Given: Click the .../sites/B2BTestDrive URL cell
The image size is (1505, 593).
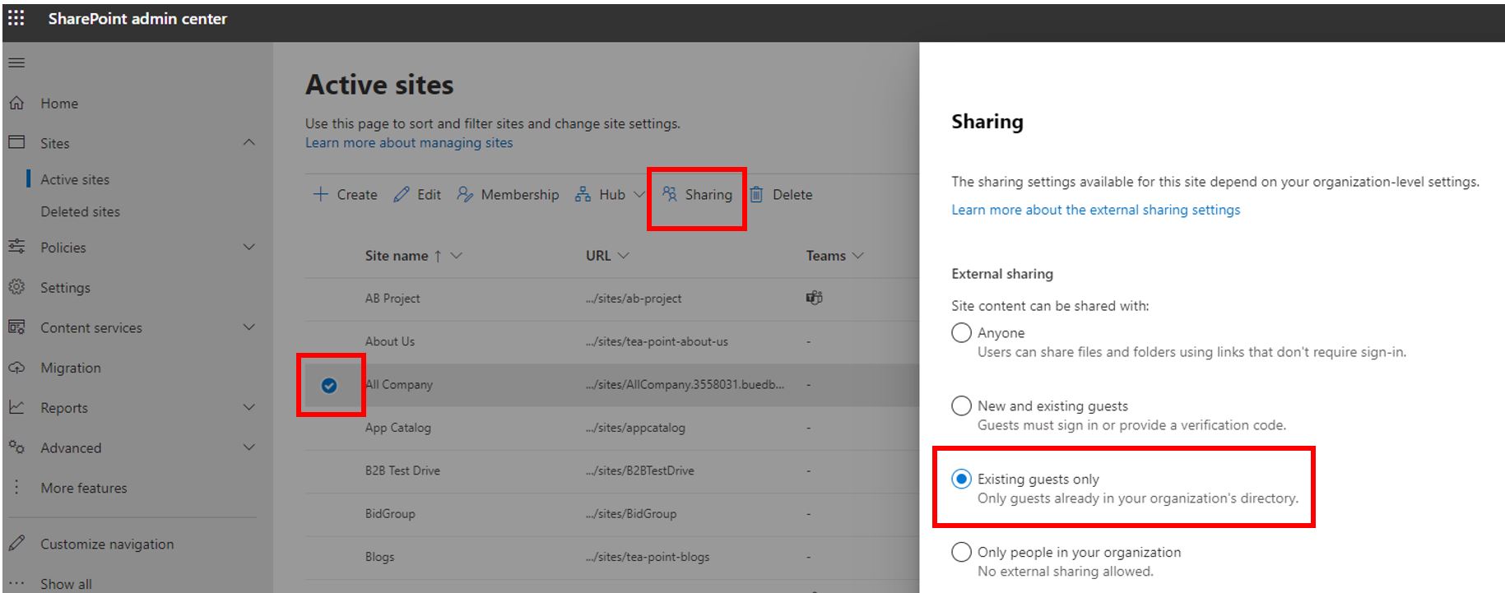Looking at the screenshot, I should pos(640,470).
